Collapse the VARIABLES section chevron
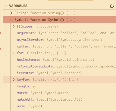The width and height of the screenshot is (116, 111). pyautogui.click(x=6, y=6)
